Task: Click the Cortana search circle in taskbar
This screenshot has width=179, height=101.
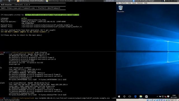Action: tap(124, 97)
